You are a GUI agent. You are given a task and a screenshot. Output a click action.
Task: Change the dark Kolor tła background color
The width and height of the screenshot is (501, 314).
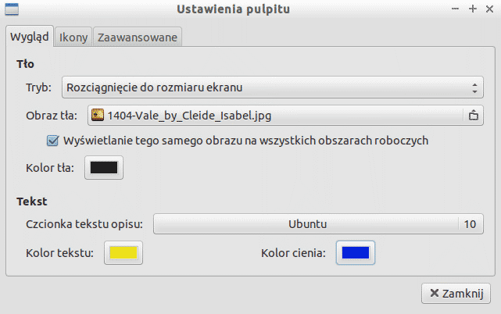[104, 168]
